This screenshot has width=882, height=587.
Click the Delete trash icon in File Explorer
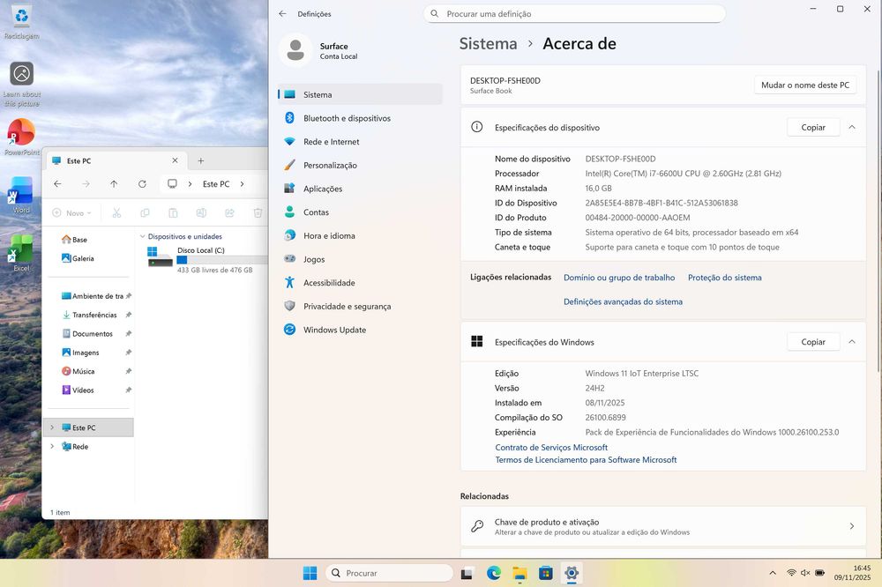258,213
